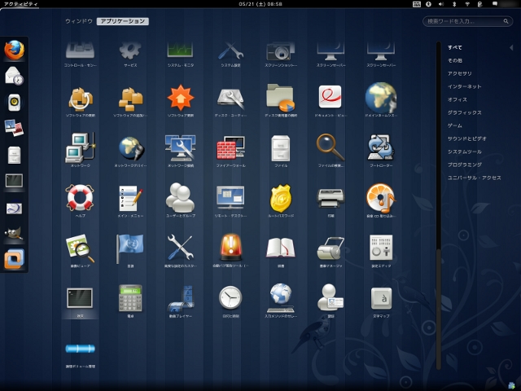521x391 pixels.
Task: Select the アプリケーション tab
Action: coord(123,21)
